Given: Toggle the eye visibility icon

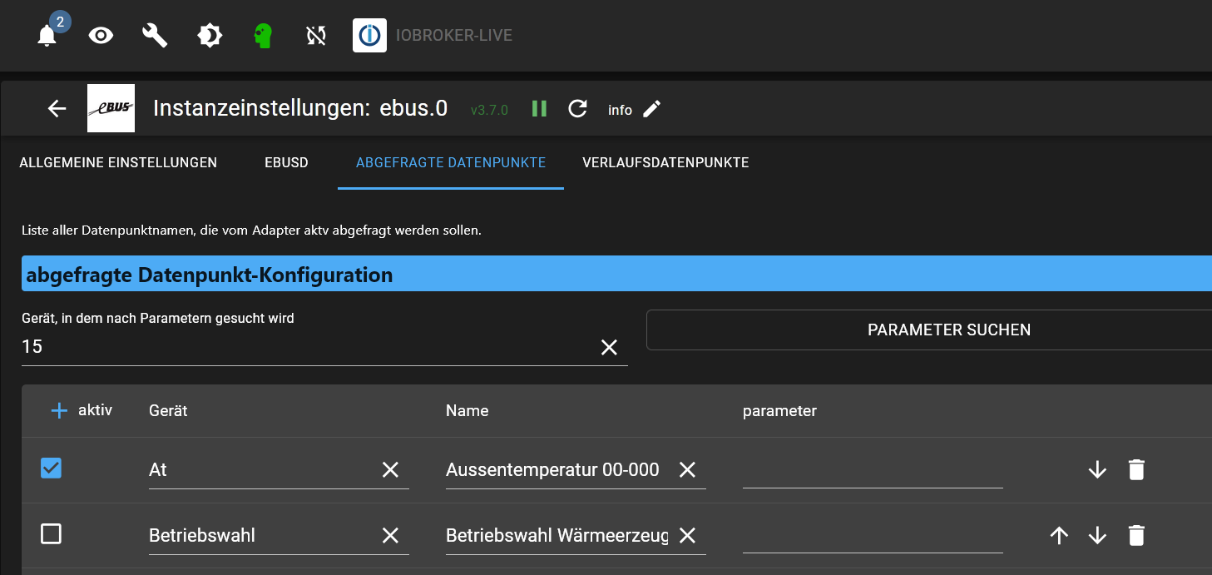Looking at the screenshot, I should (x=101, y=35).
